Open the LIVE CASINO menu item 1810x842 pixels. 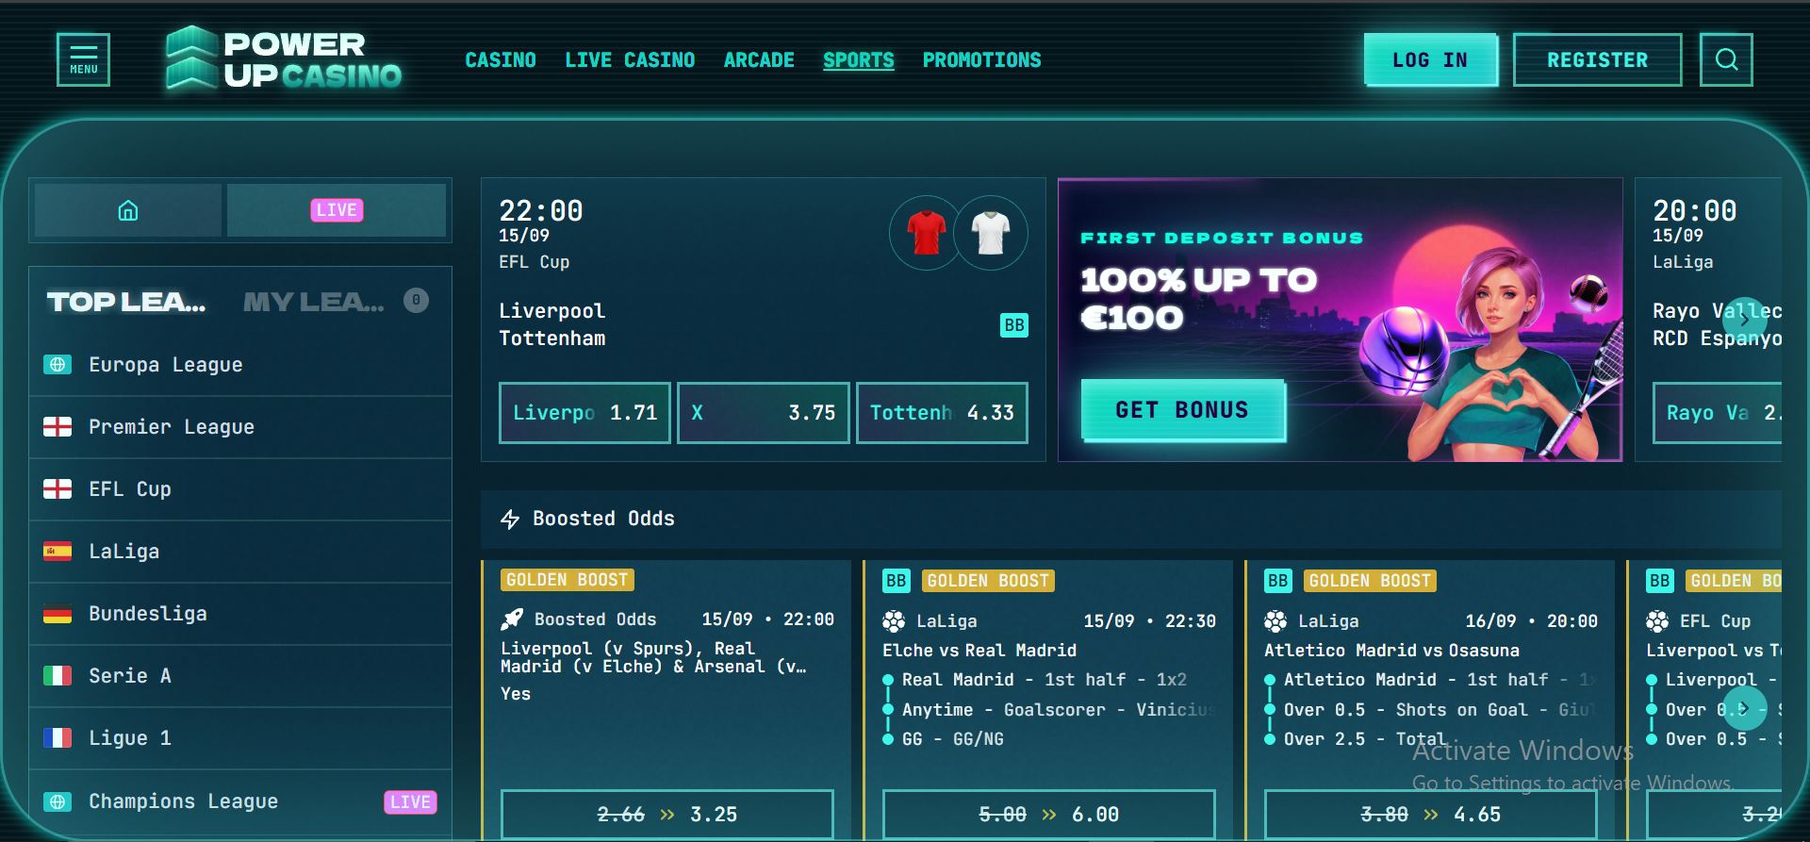coord(630,60)
